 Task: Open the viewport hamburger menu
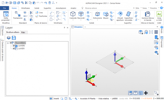pyautogui.click(x=156, y=32)
